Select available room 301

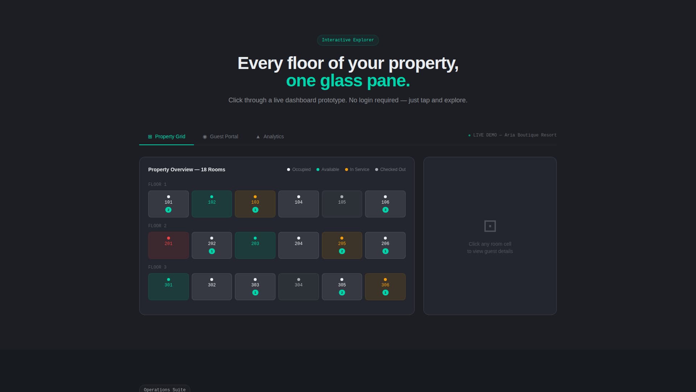pyautogui.click(x=169, y=287)
